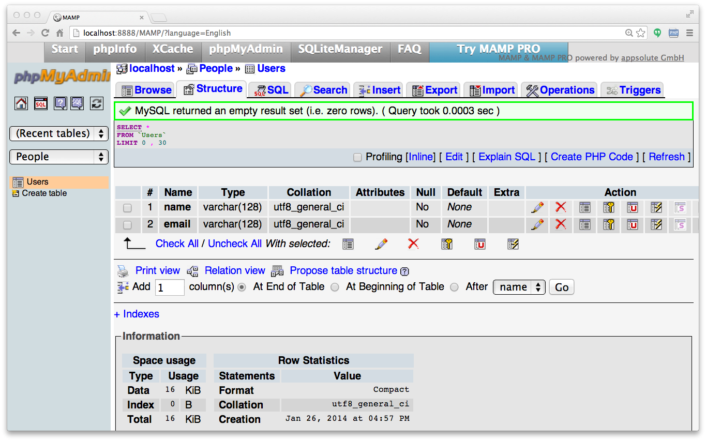The width and height of the screenshot is (706, 441).
Task: Open the 'name' after-column dropdown
Action: 519,287
